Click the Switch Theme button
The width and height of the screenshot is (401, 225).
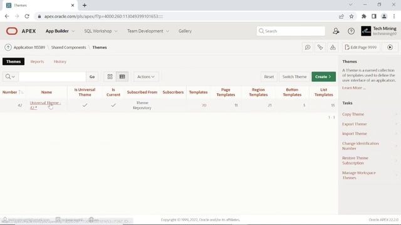coord(294,76)
